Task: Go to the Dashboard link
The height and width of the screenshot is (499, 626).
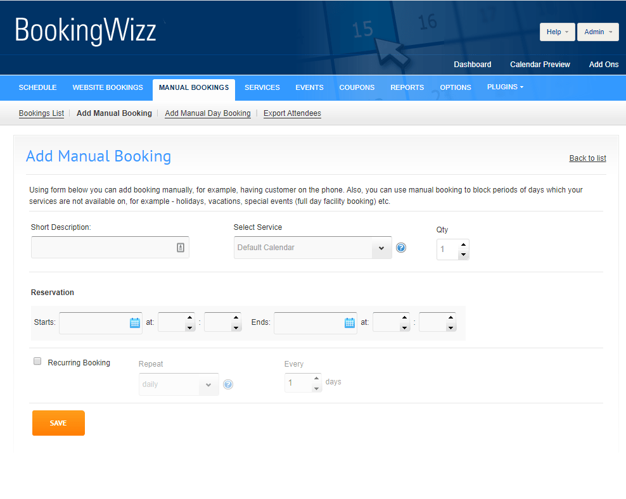Action: pyautogui.click(x=473, y=65)
